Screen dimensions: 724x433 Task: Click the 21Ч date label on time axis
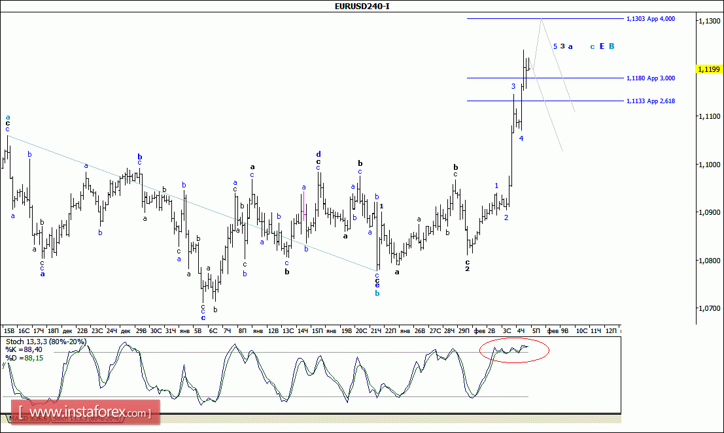coord(376,330)
